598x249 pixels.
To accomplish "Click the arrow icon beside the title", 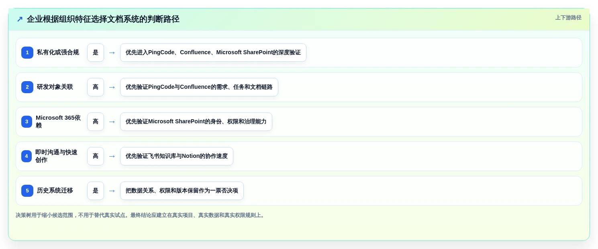I will tap(20, 19).
